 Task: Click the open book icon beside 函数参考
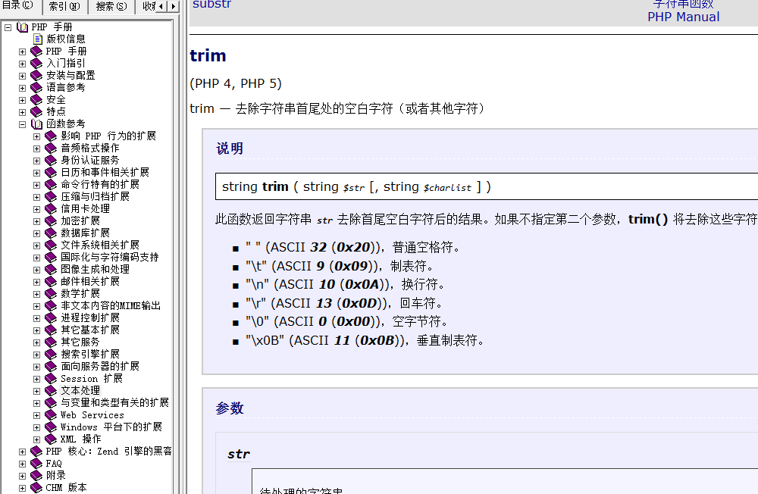pos(36,123)
